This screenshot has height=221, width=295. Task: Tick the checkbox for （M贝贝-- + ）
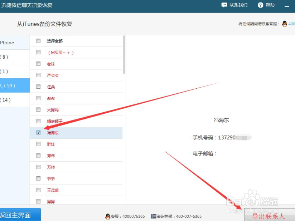tap(38, 52)
